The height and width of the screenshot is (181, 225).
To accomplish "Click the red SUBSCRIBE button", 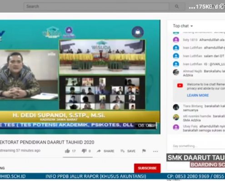I will pos(147,168).
